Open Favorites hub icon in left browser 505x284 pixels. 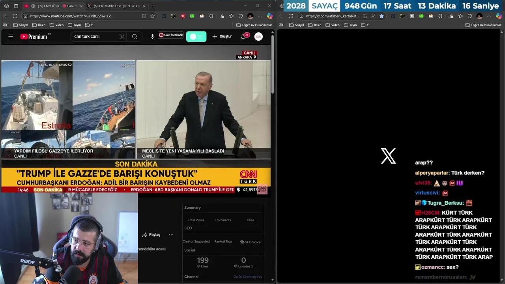231,16
